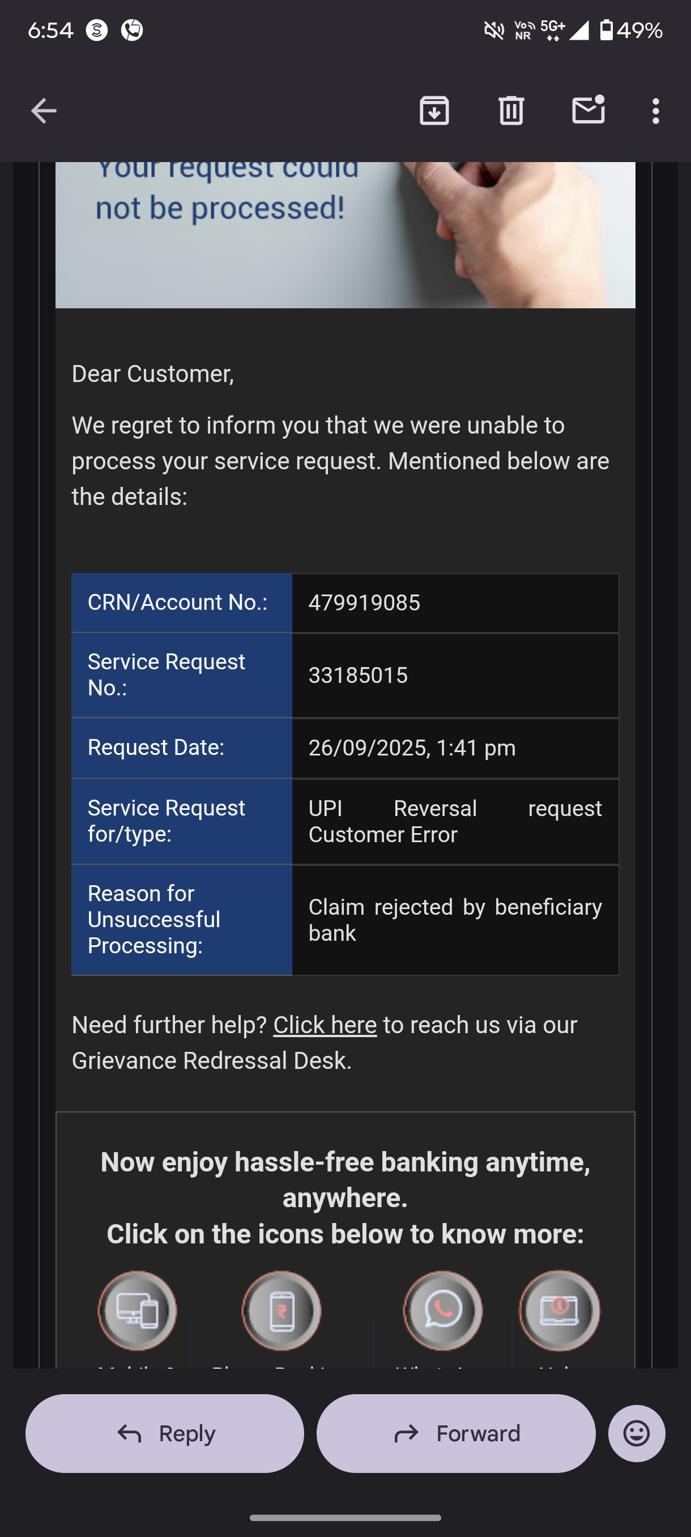
Task: Archive this email
Action: point(434,111)
